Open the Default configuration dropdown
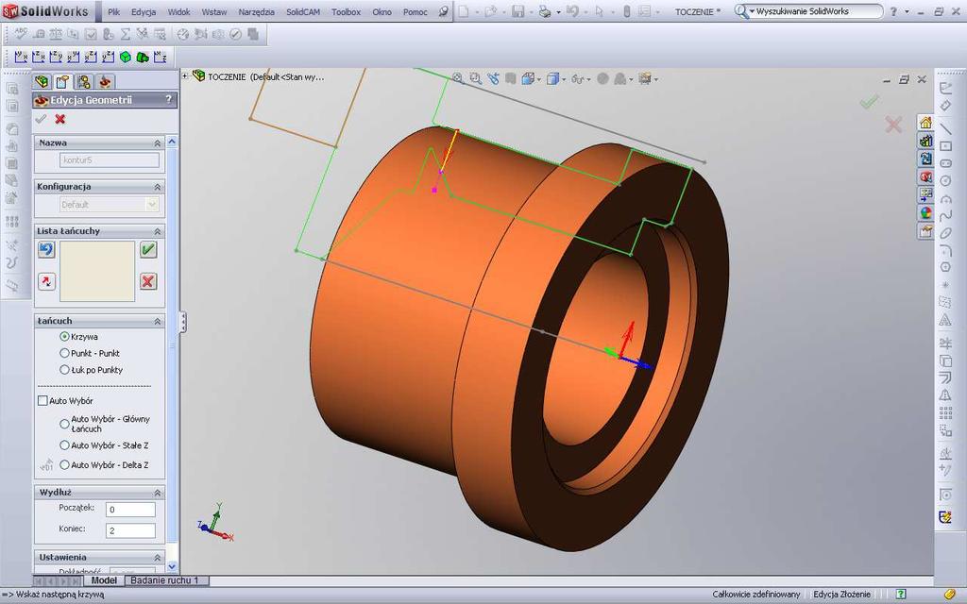 pyautogui.click(x=152, y=204)
